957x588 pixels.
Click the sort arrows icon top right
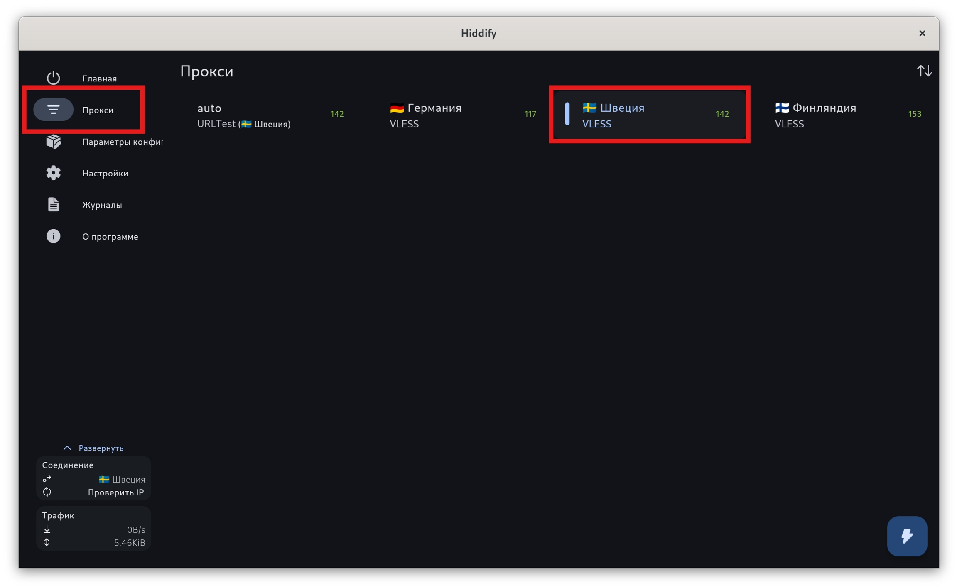click(x=924, y=71)
